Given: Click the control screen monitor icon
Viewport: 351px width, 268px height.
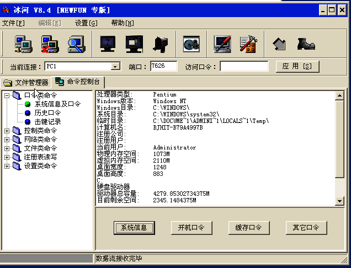Looking at the screenshot, I should pos(134,44).
